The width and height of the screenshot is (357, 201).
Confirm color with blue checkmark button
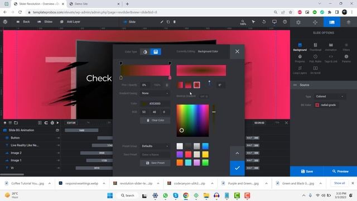(237, 168)
